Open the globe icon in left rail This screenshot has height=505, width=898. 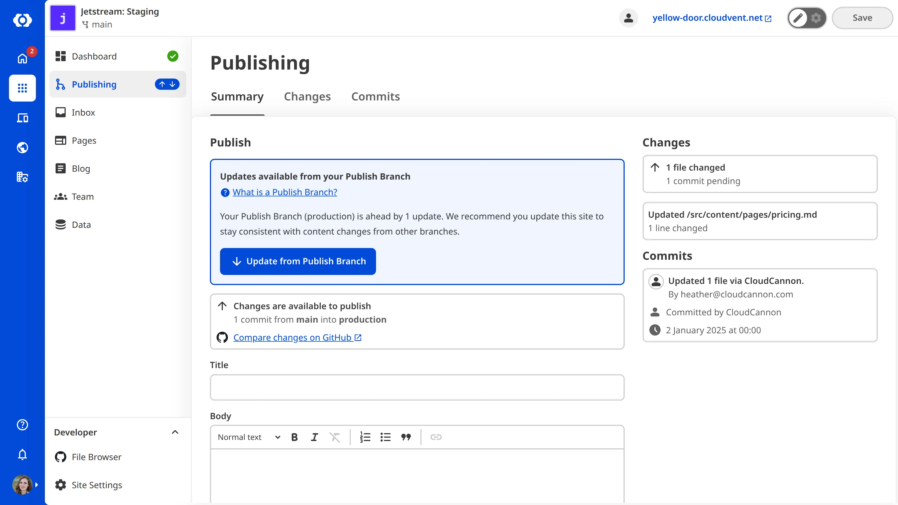pyautogui.click(x=22, y=147)
